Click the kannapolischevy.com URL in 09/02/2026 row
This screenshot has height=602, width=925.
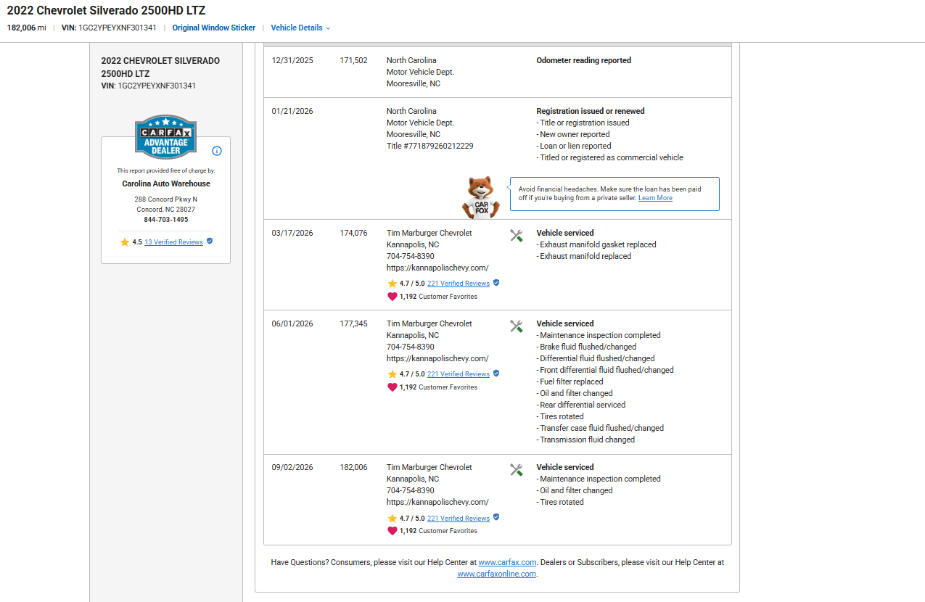coord(437,502)
